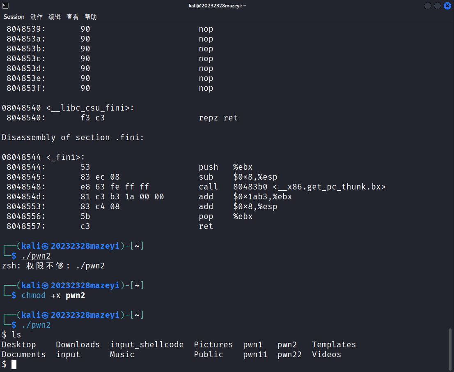Click the terminal cursor block
The width and height of the screenshot is (454, 372).
[14, 364]
